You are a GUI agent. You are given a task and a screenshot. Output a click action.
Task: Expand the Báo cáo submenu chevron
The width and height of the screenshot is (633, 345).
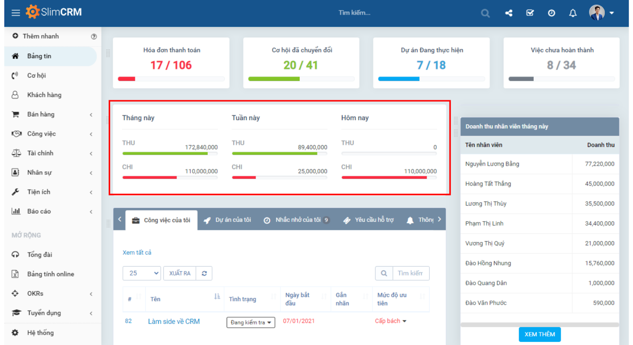click(x=91, y=211)
